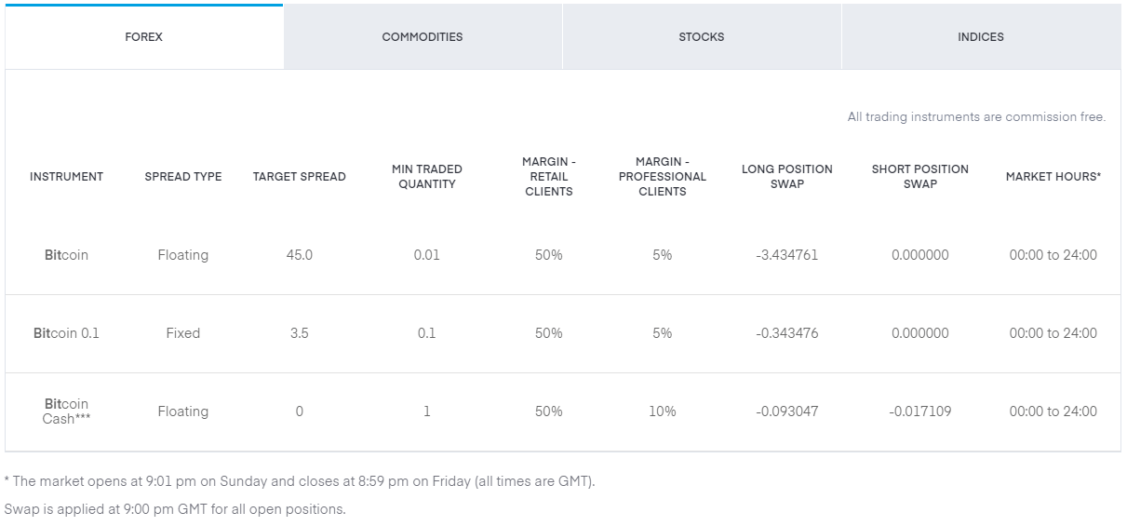Click the Min Traded Quantity header

(426, 177)
